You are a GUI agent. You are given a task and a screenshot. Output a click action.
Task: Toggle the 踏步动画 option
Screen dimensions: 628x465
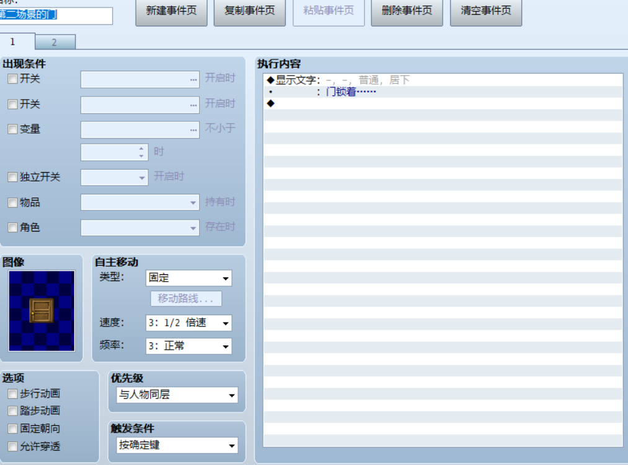point(12,411)
